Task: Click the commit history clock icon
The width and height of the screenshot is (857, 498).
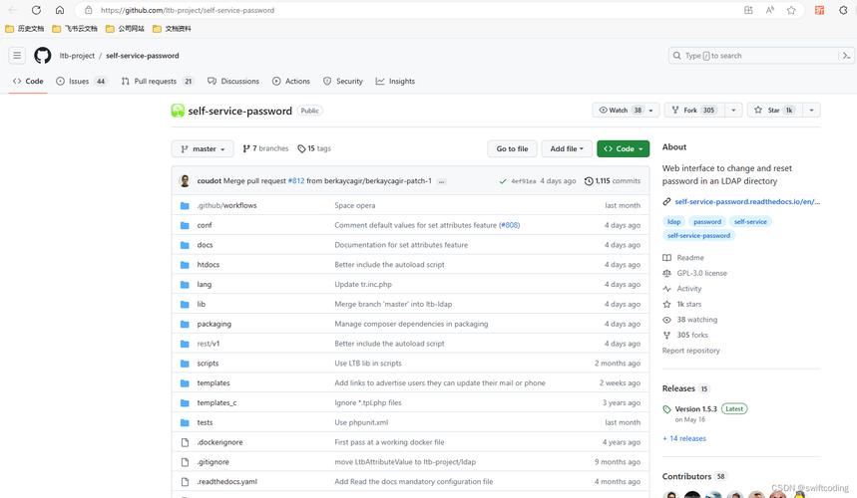Action: pyautogui.click(x=589, y=181)
